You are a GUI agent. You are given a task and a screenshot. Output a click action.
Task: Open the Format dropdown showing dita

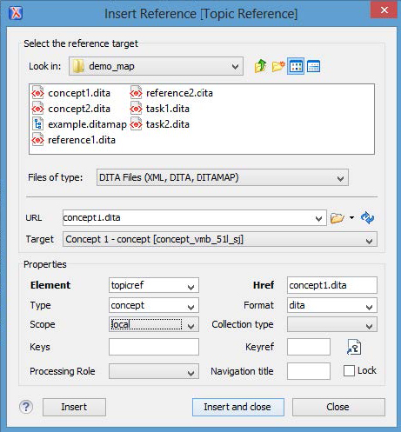pyautogui.click(x=332, y=305)
